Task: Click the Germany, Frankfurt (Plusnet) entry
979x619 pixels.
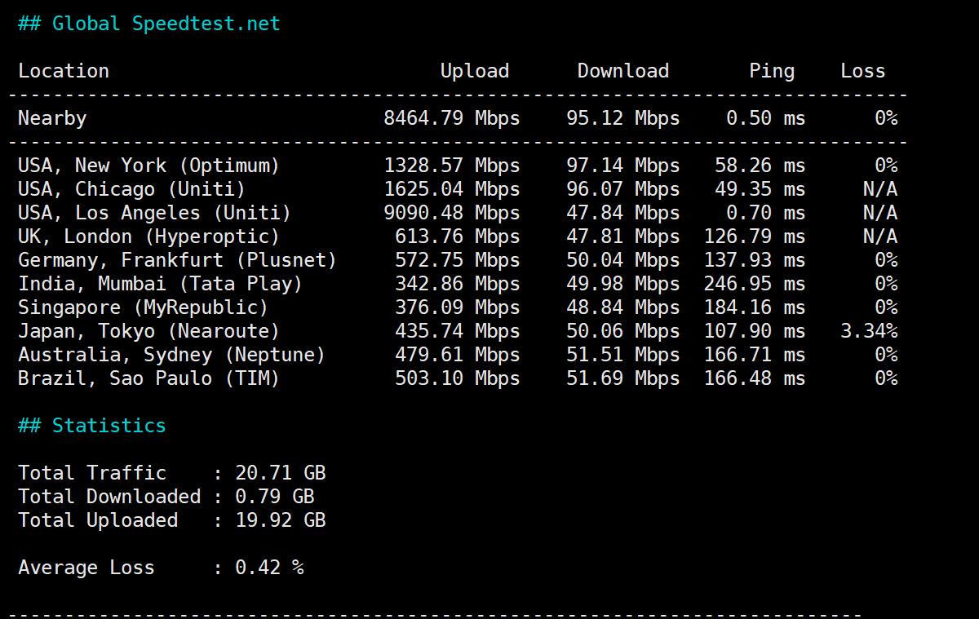Action: (177, 260)
